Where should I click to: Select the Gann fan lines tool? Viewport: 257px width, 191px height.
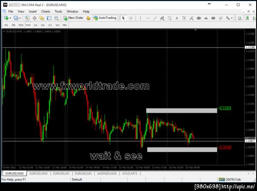point(221,18)
